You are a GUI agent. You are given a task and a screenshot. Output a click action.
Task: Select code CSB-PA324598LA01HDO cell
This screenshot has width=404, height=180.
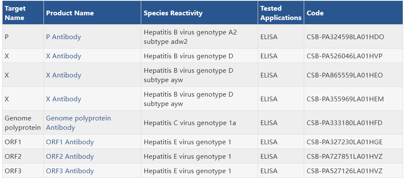point(353,37)
